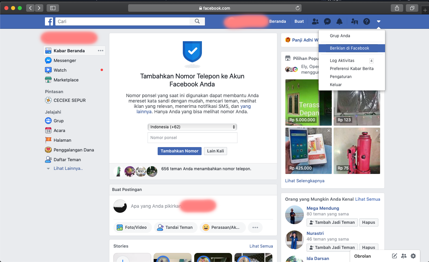Click the Safari address bar
The width and height of the screenshot is (429, 262).
pos(215,8)
